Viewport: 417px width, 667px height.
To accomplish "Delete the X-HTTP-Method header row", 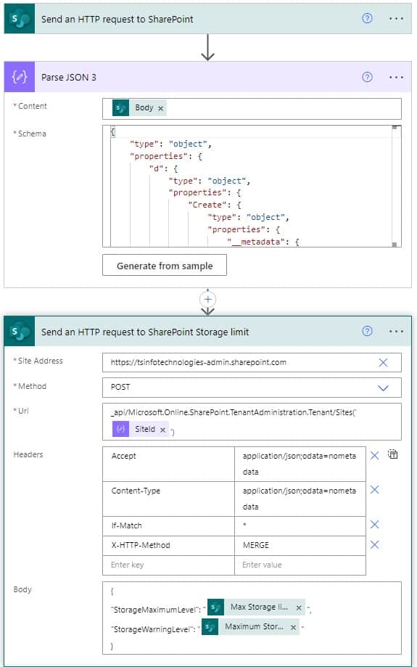I will [x=374, y=544].
